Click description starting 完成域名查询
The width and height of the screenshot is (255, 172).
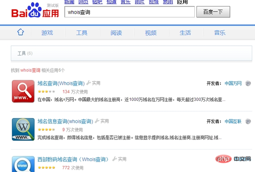129,138
